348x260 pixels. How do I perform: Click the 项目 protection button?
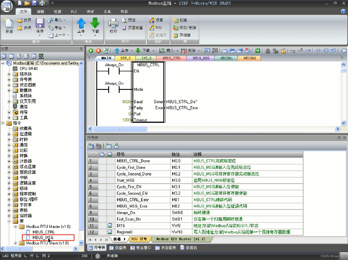(x=156, y=20)
